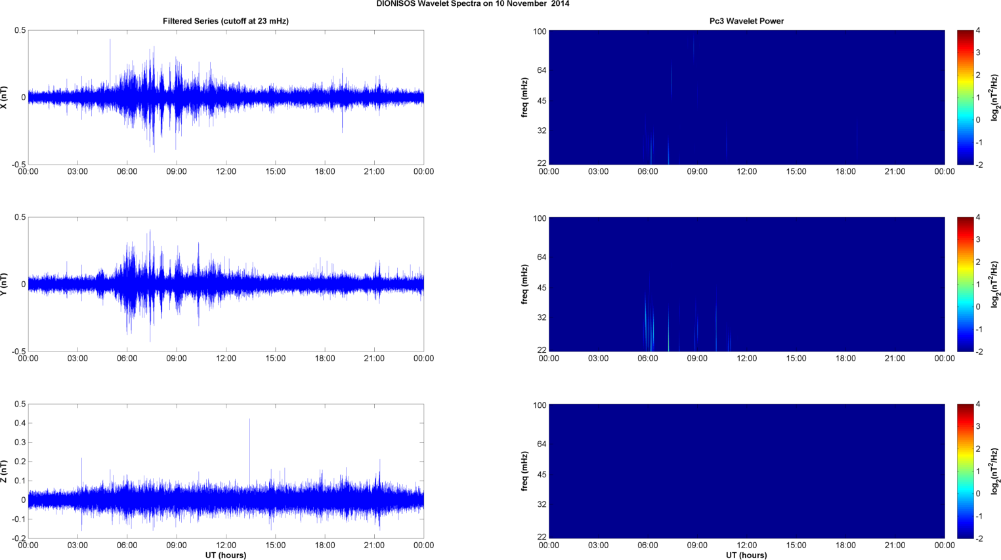Click the "21:00" tick under the Z series plot
This screenshot has height=560, width=1001.
pos(374,546)
